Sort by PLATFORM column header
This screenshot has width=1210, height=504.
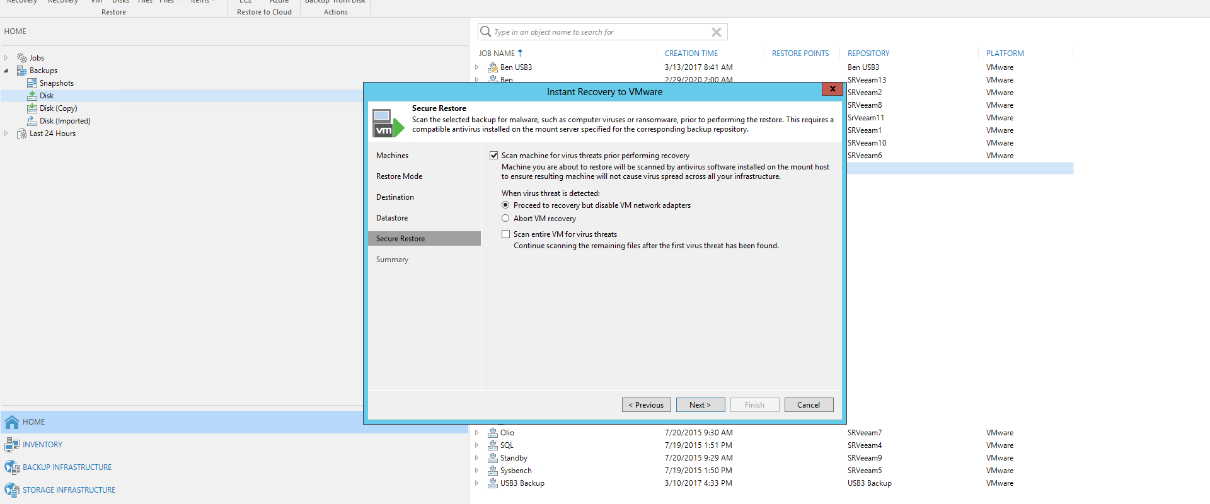tap(1005, 54)
